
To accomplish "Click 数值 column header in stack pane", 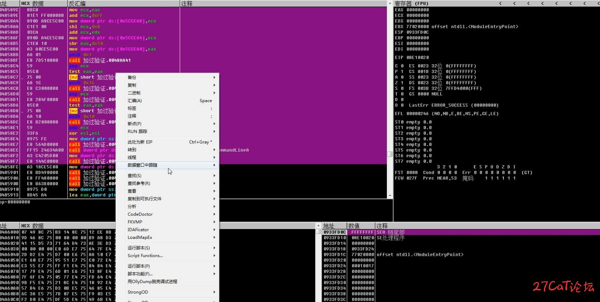I will click(x=361, y=226).
